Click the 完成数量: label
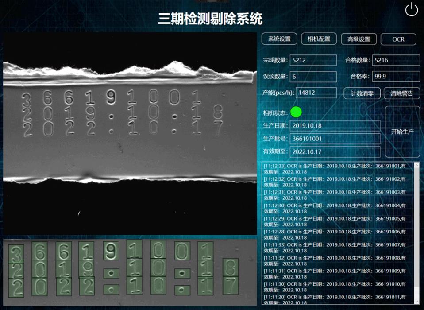424x310 pixels. 275,60
